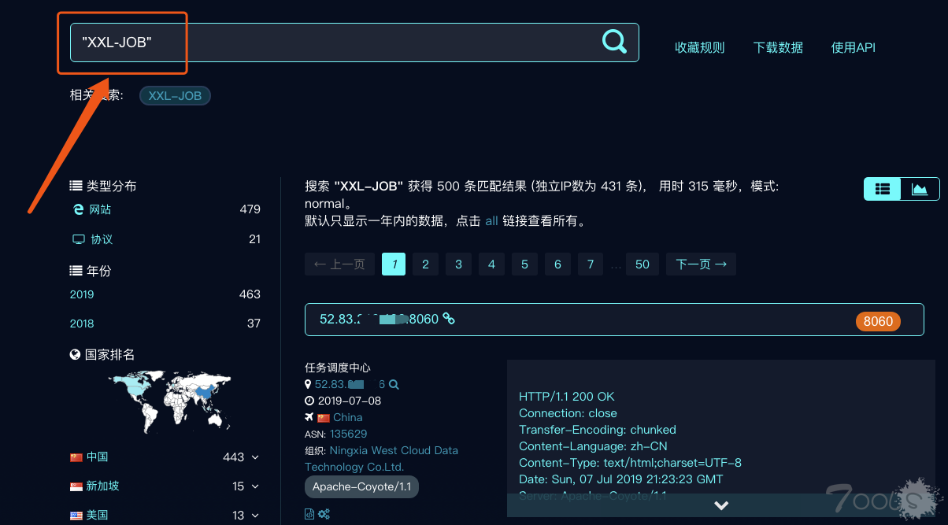Click the China flag next to 中国
The image size is (948, 525).
[76, 457]
